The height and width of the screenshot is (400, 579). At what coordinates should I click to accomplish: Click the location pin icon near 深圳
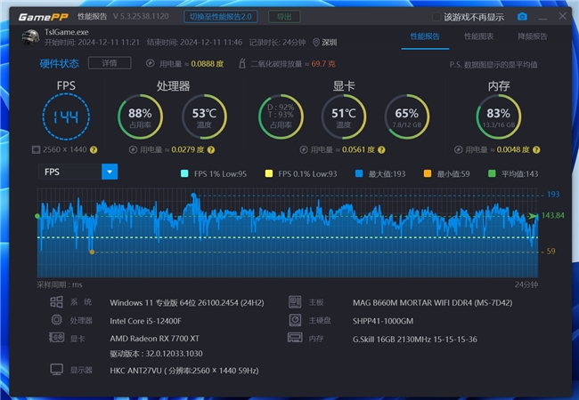[x=315, y=43]
